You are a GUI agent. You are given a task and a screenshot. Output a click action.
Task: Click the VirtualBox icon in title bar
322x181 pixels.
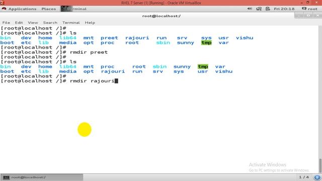pos(2,3)
